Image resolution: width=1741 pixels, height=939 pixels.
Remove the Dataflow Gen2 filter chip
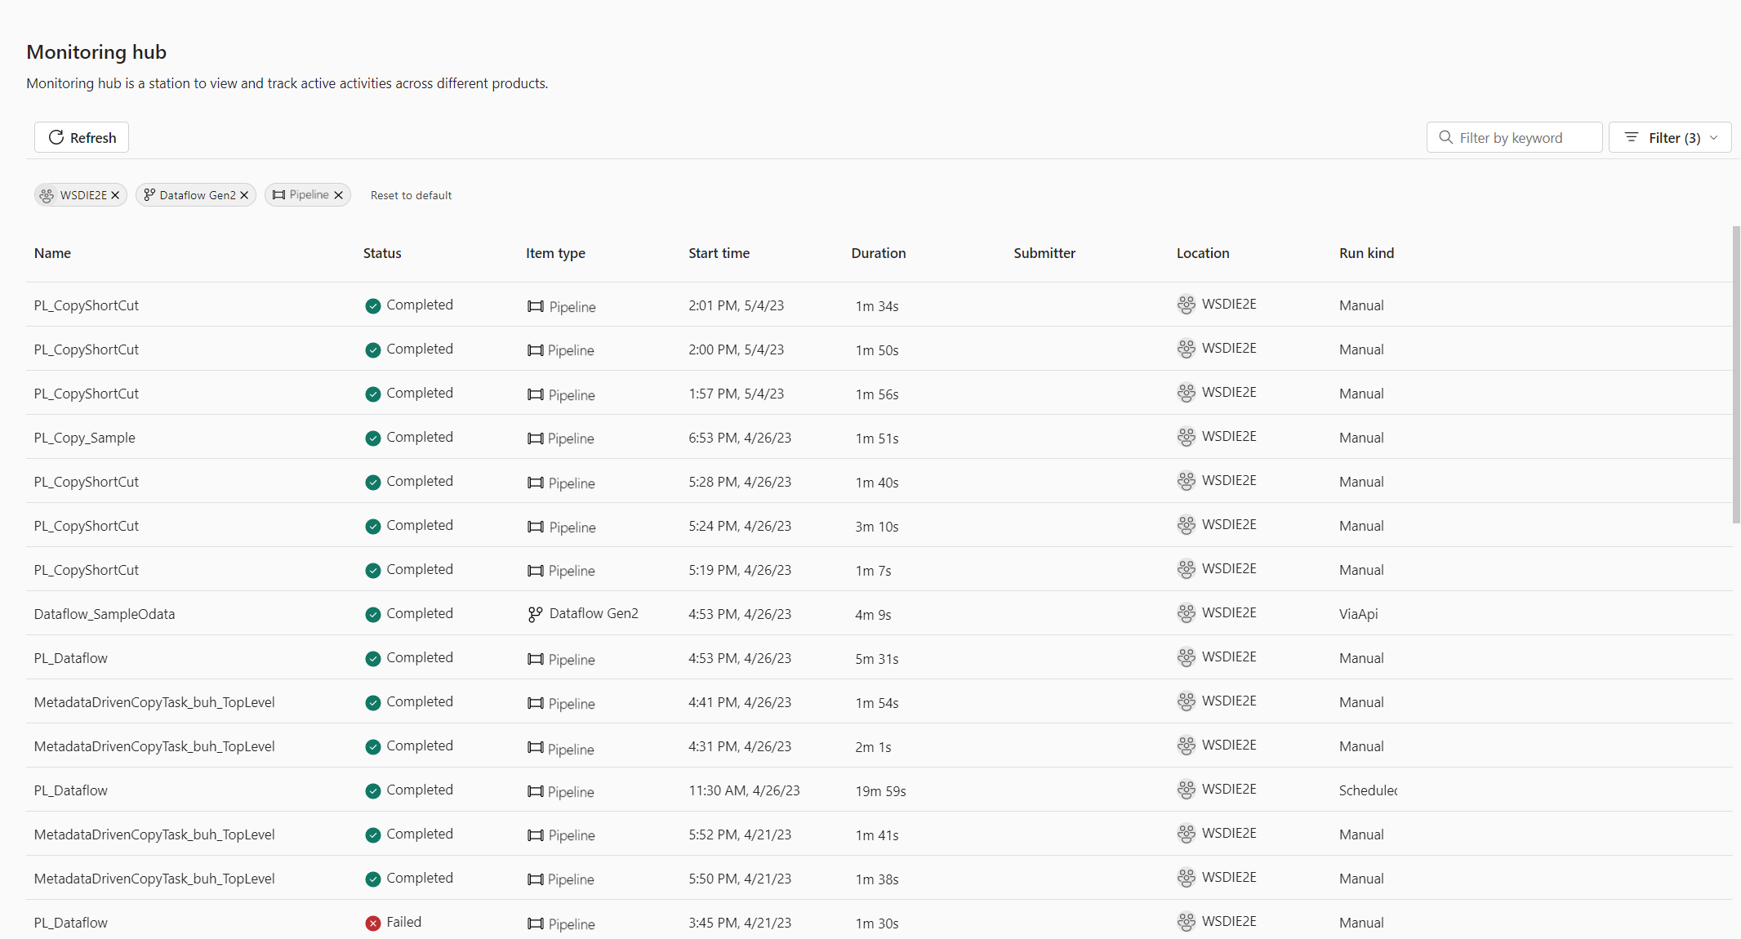coord(244,195)
